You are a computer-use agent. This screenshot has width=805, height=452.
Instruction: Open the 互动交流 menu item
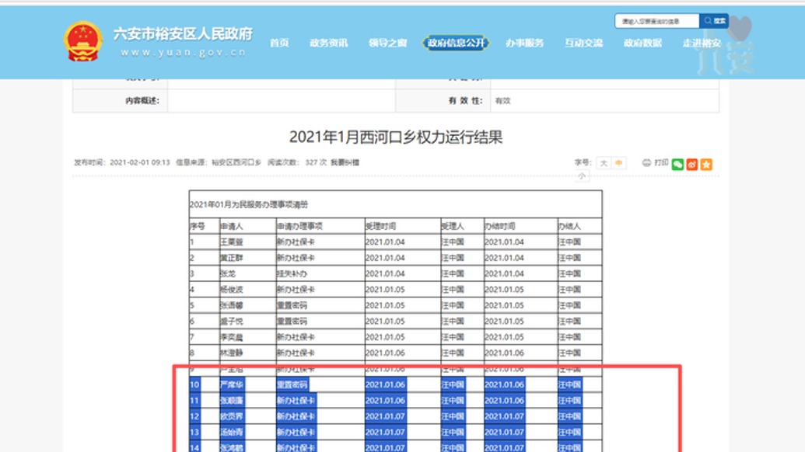(584, 43)
